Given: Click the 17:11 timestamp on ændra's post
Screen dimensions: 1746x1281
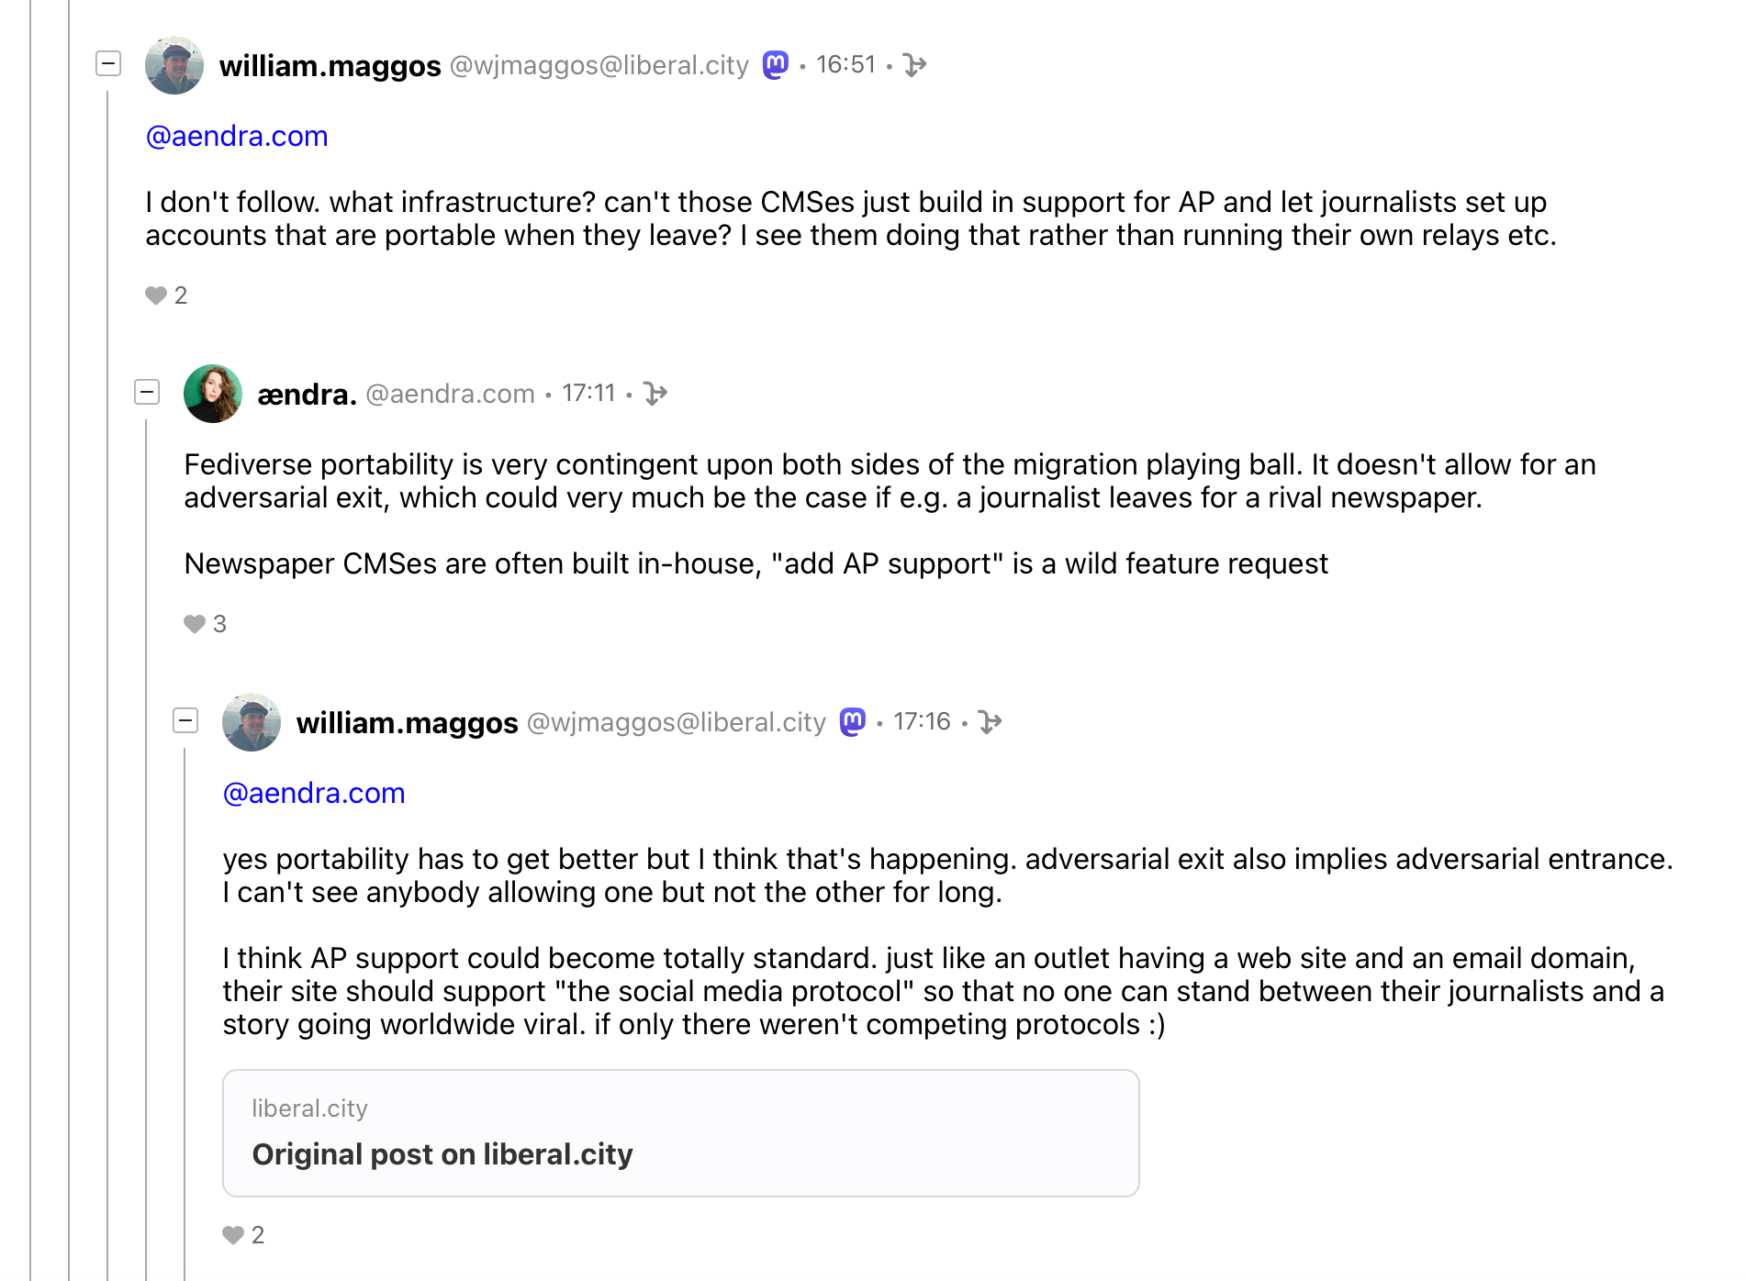Looking at the screenshot, I should [588, 394].
